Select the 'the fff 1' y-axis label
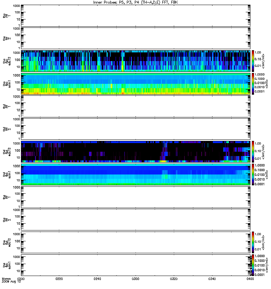 (7, 197)
